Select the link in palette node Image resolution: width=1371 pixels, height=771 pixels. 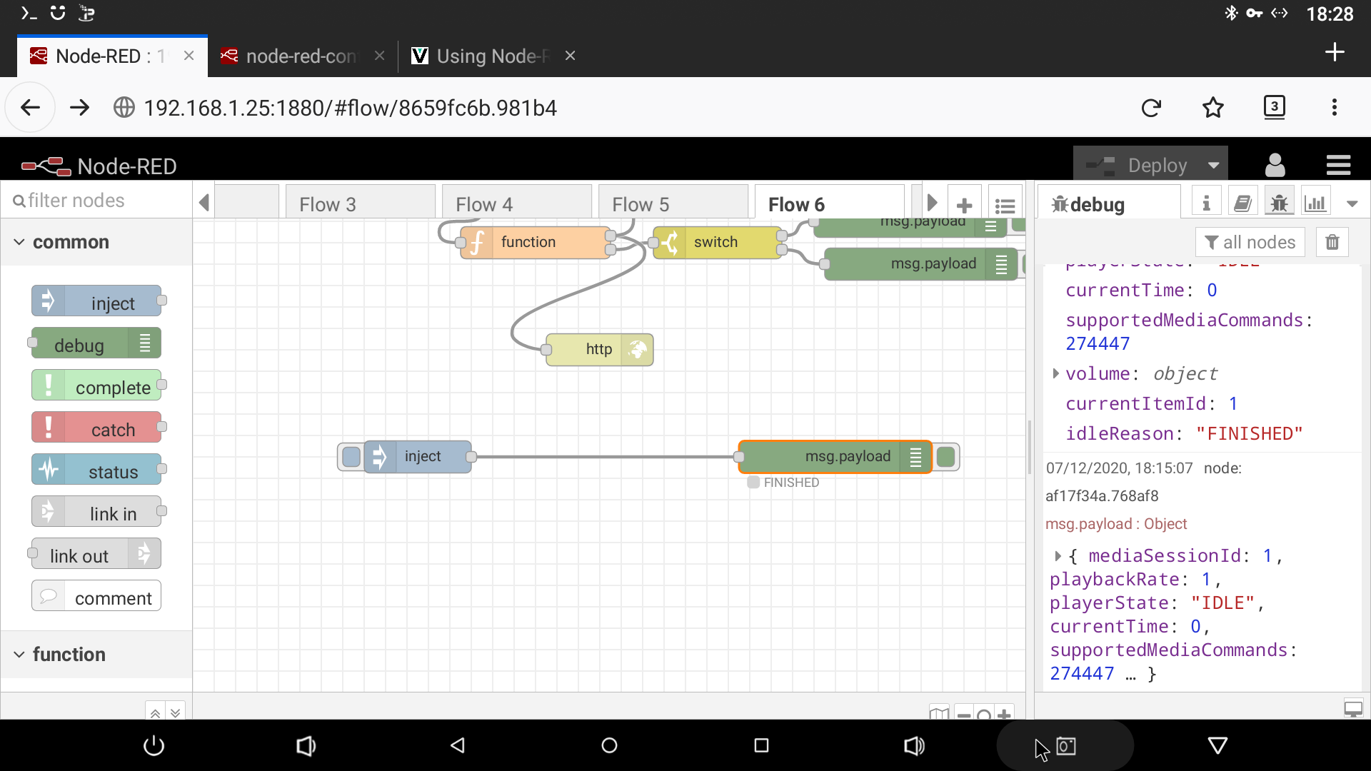coord(96,512)
